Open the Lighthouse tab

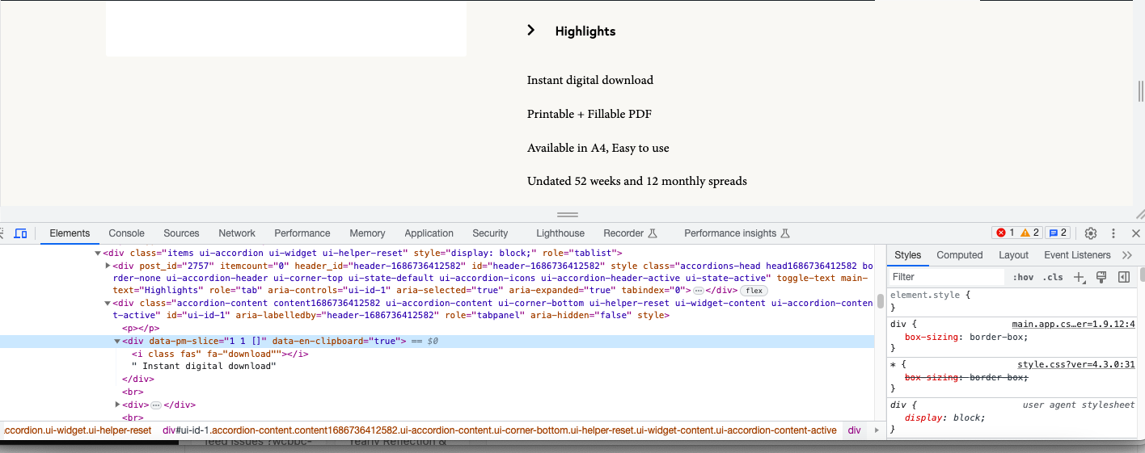[560, 233]
